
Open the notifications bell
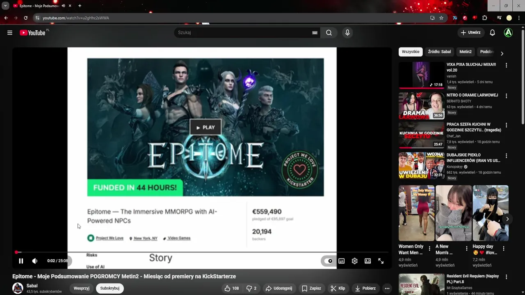(x=492, y=33)
